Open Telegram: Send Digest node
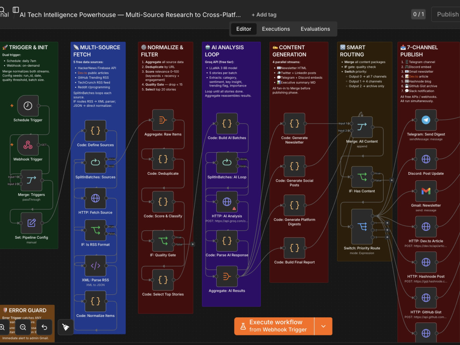This screenshot has width=460, height=345. (426, 120)
